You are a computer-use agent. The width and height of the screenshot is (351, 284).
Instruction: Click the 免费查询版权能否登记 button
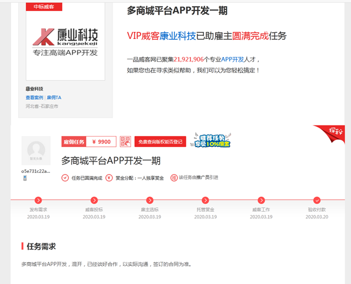160,141
